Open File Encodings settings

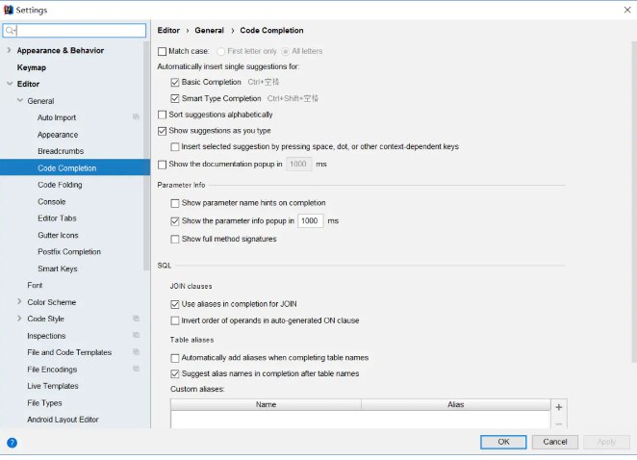click(x=52, y=370)
